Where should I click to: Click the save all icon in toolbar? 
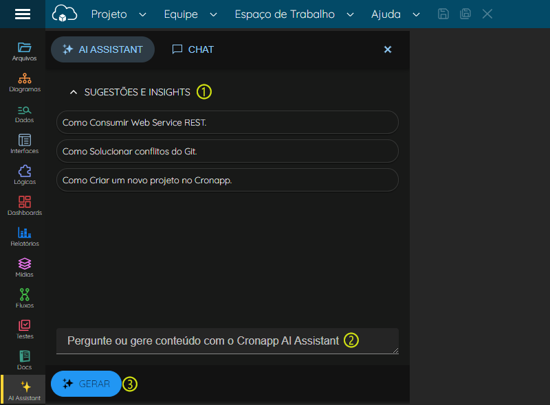click(x=465, y=14)
